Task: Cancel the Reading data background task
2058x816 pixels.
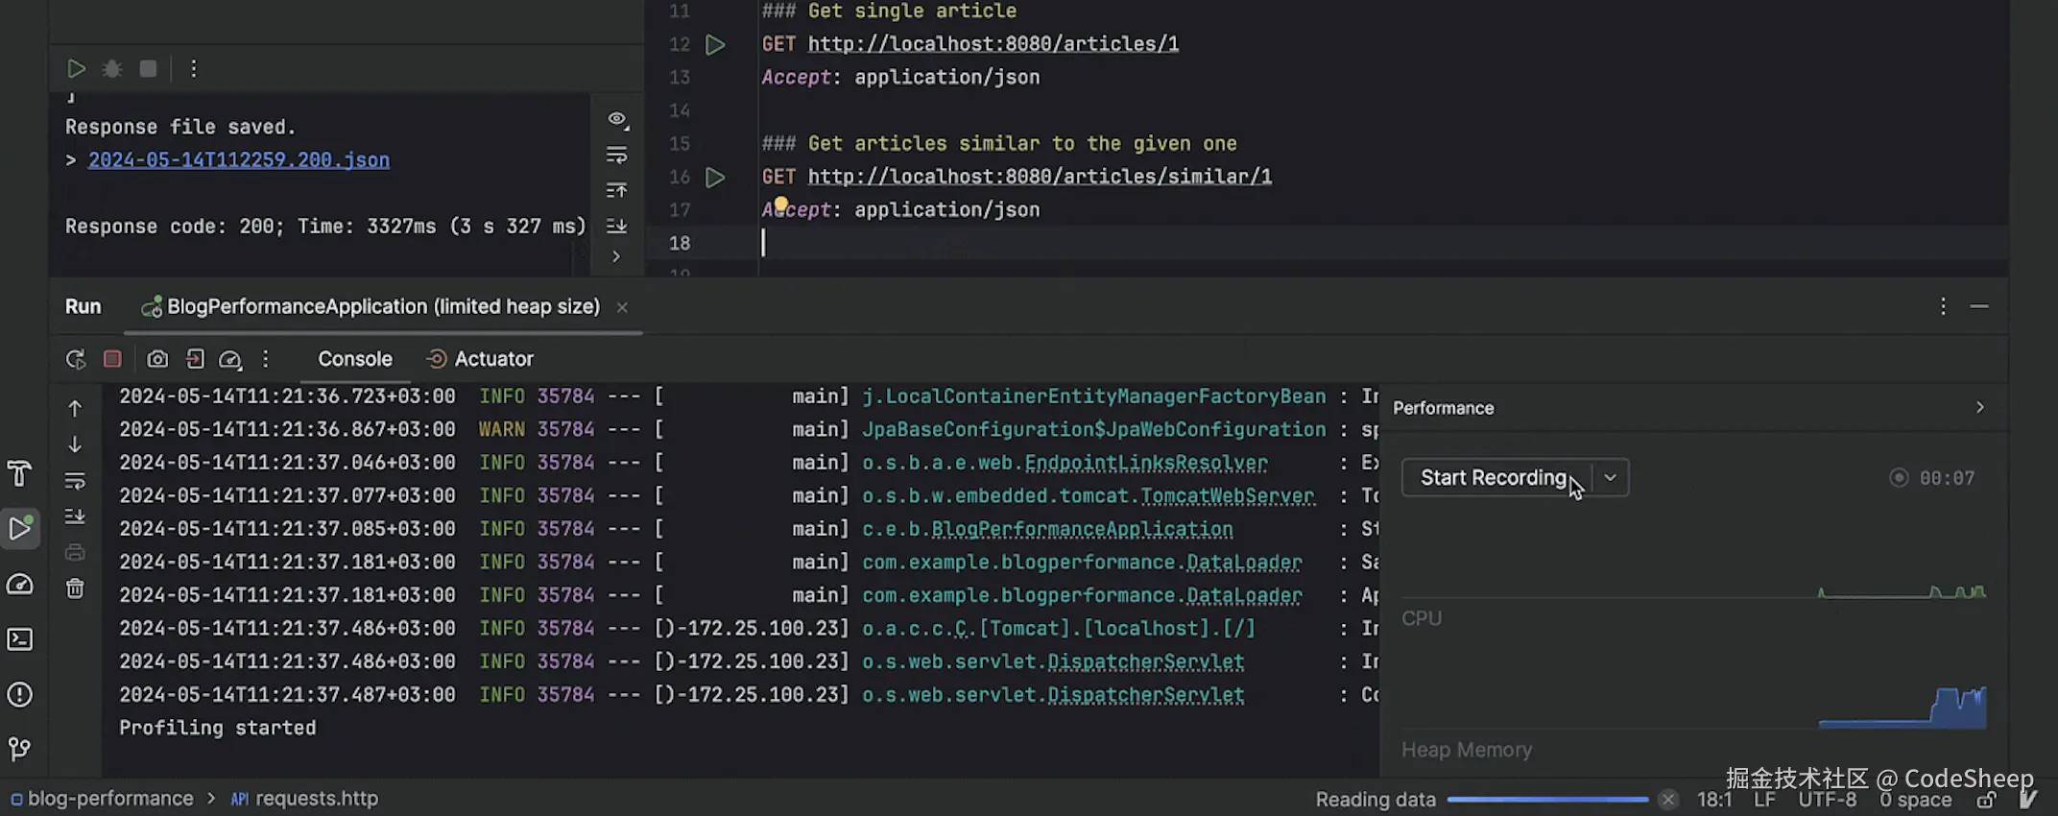Action: click(x=1668, y=800)
